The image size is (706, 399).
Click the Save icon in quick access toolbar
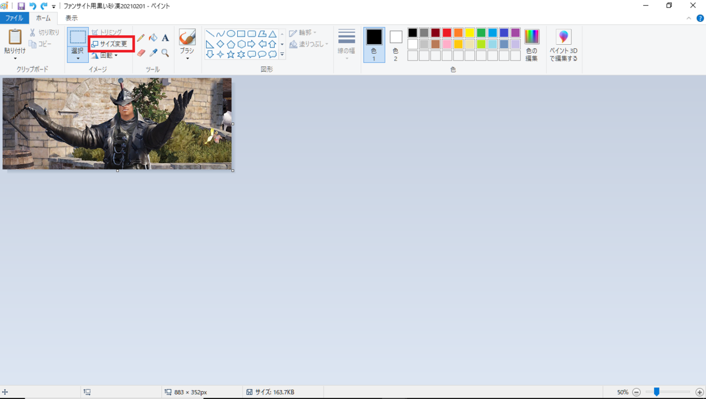(22, 6)
